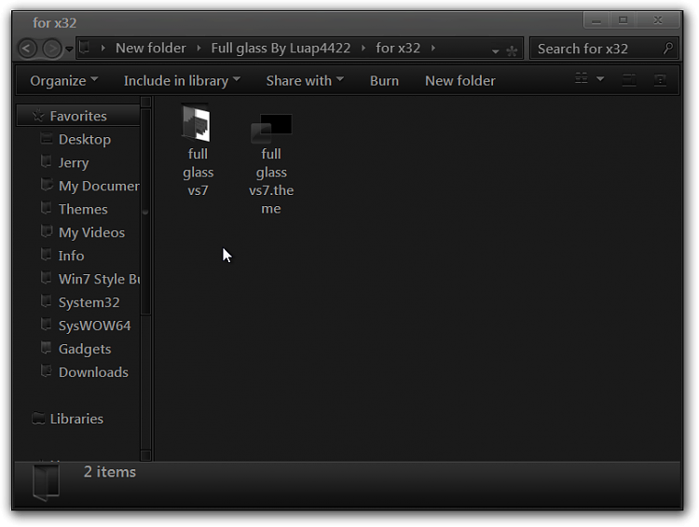This screenshot has height=527, width=699.
Task: Go forward with the Forward arrow button
Action: tap(51, 49)
